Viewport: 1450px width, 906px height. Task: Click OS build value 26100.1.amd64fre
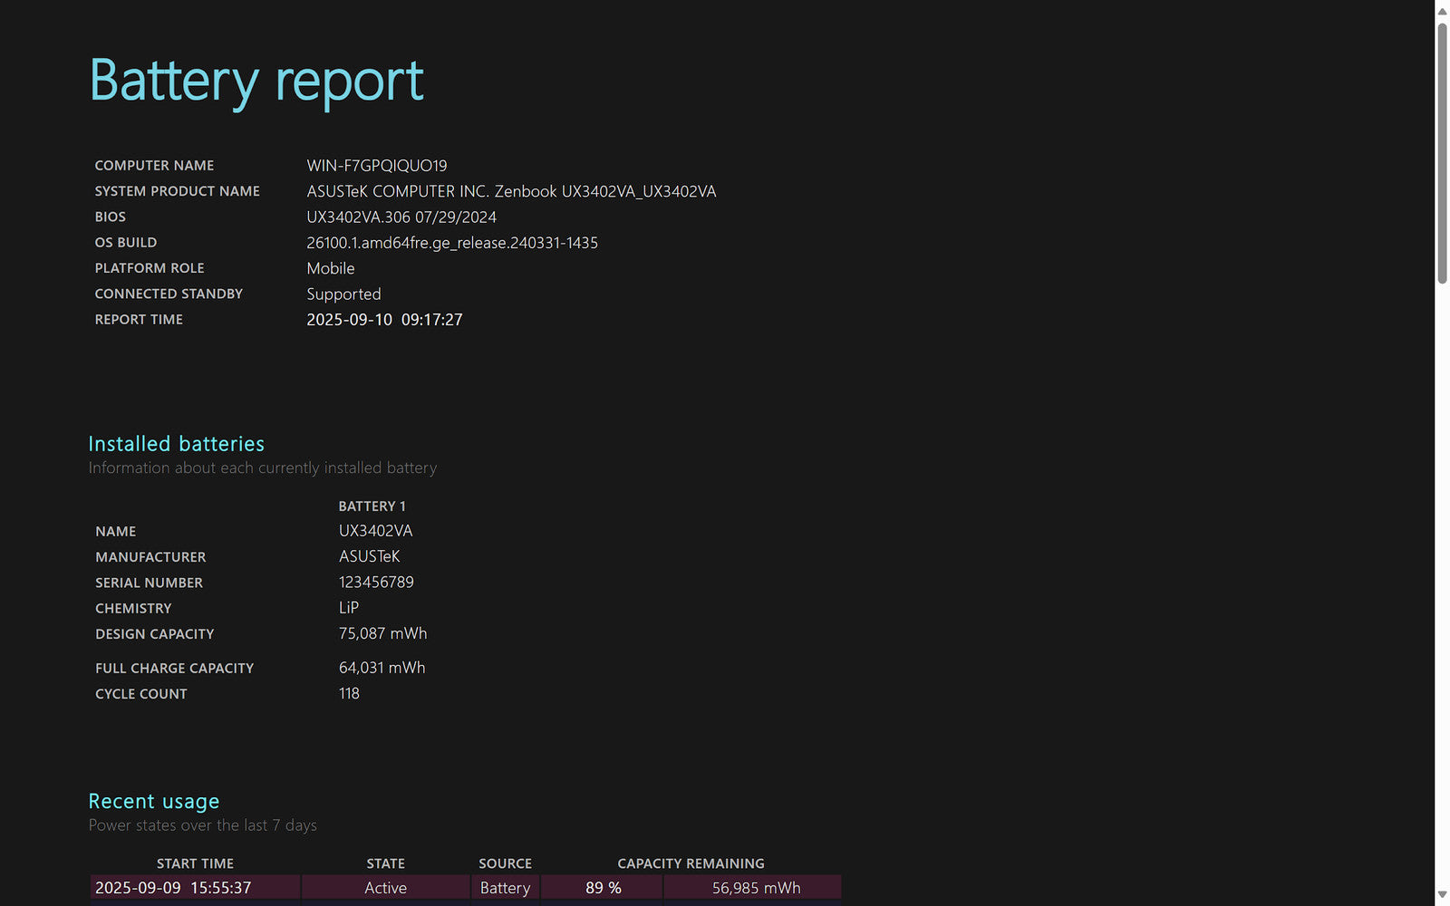click(x=452, y=243)
